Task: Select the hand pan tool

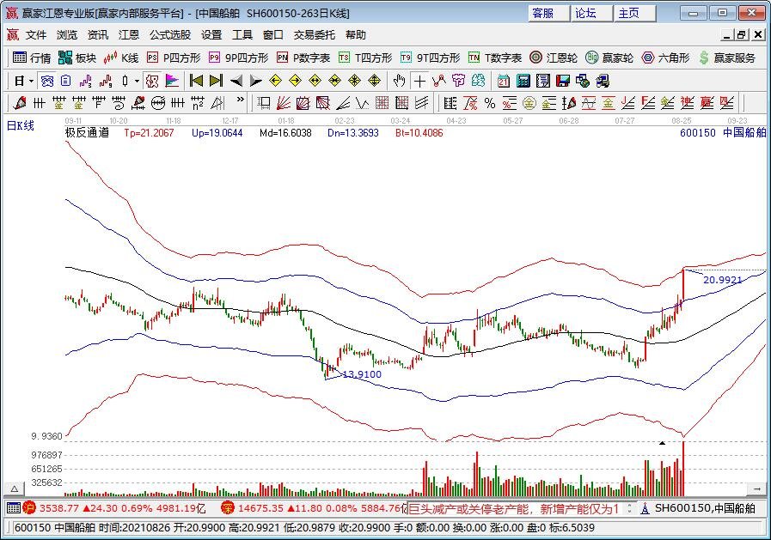Action: [399, 81]
